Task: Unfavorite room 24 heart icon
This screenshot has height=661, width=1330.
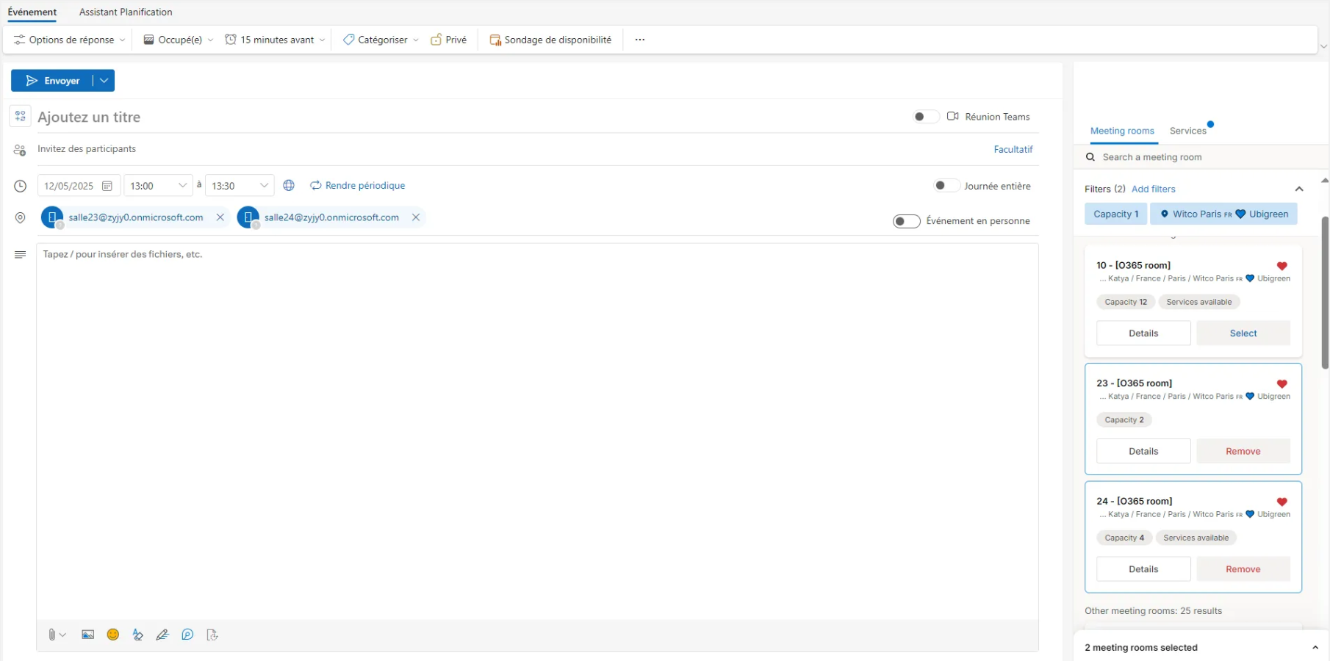Action: coord(1282,502)
